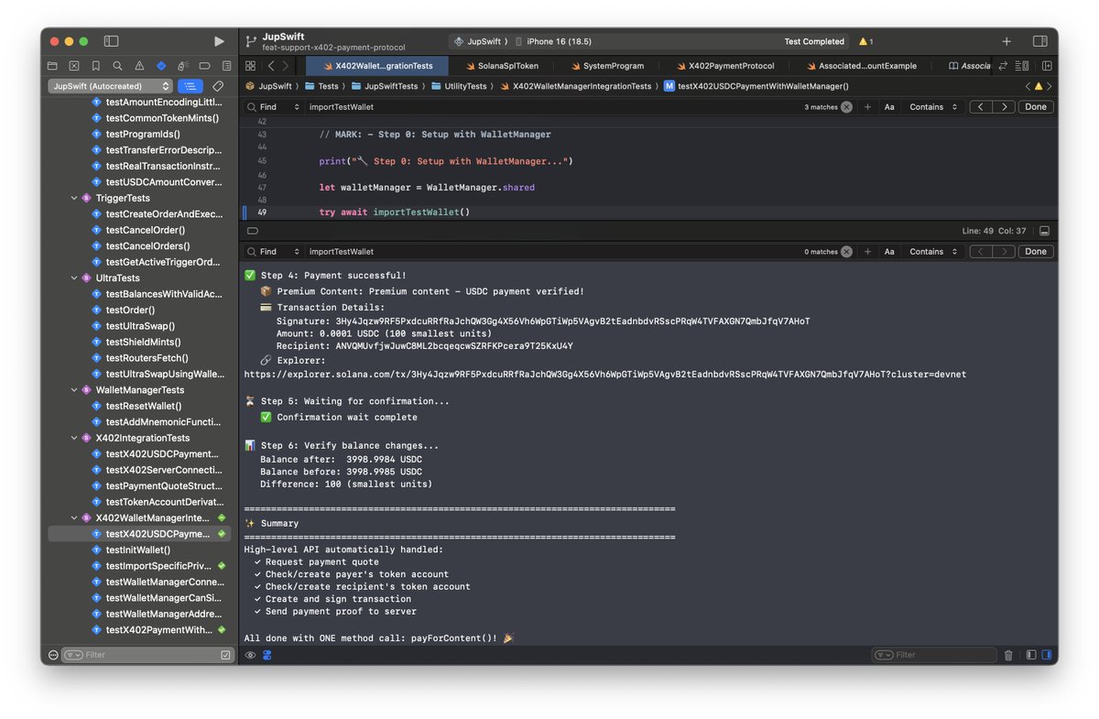Go to next match in editor find bar
Viewport: 1099px width, 719px height.
point(1004,106)
